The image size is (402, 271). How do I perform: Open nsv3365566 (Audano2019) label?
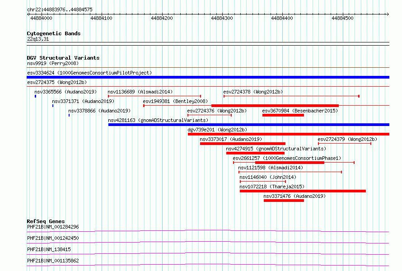point(65,92)
